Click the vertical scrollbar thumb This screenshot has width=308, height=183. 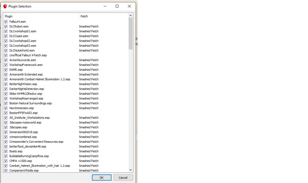(131, 33)
